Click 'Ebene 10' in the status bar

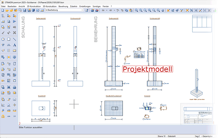[162, 136]
